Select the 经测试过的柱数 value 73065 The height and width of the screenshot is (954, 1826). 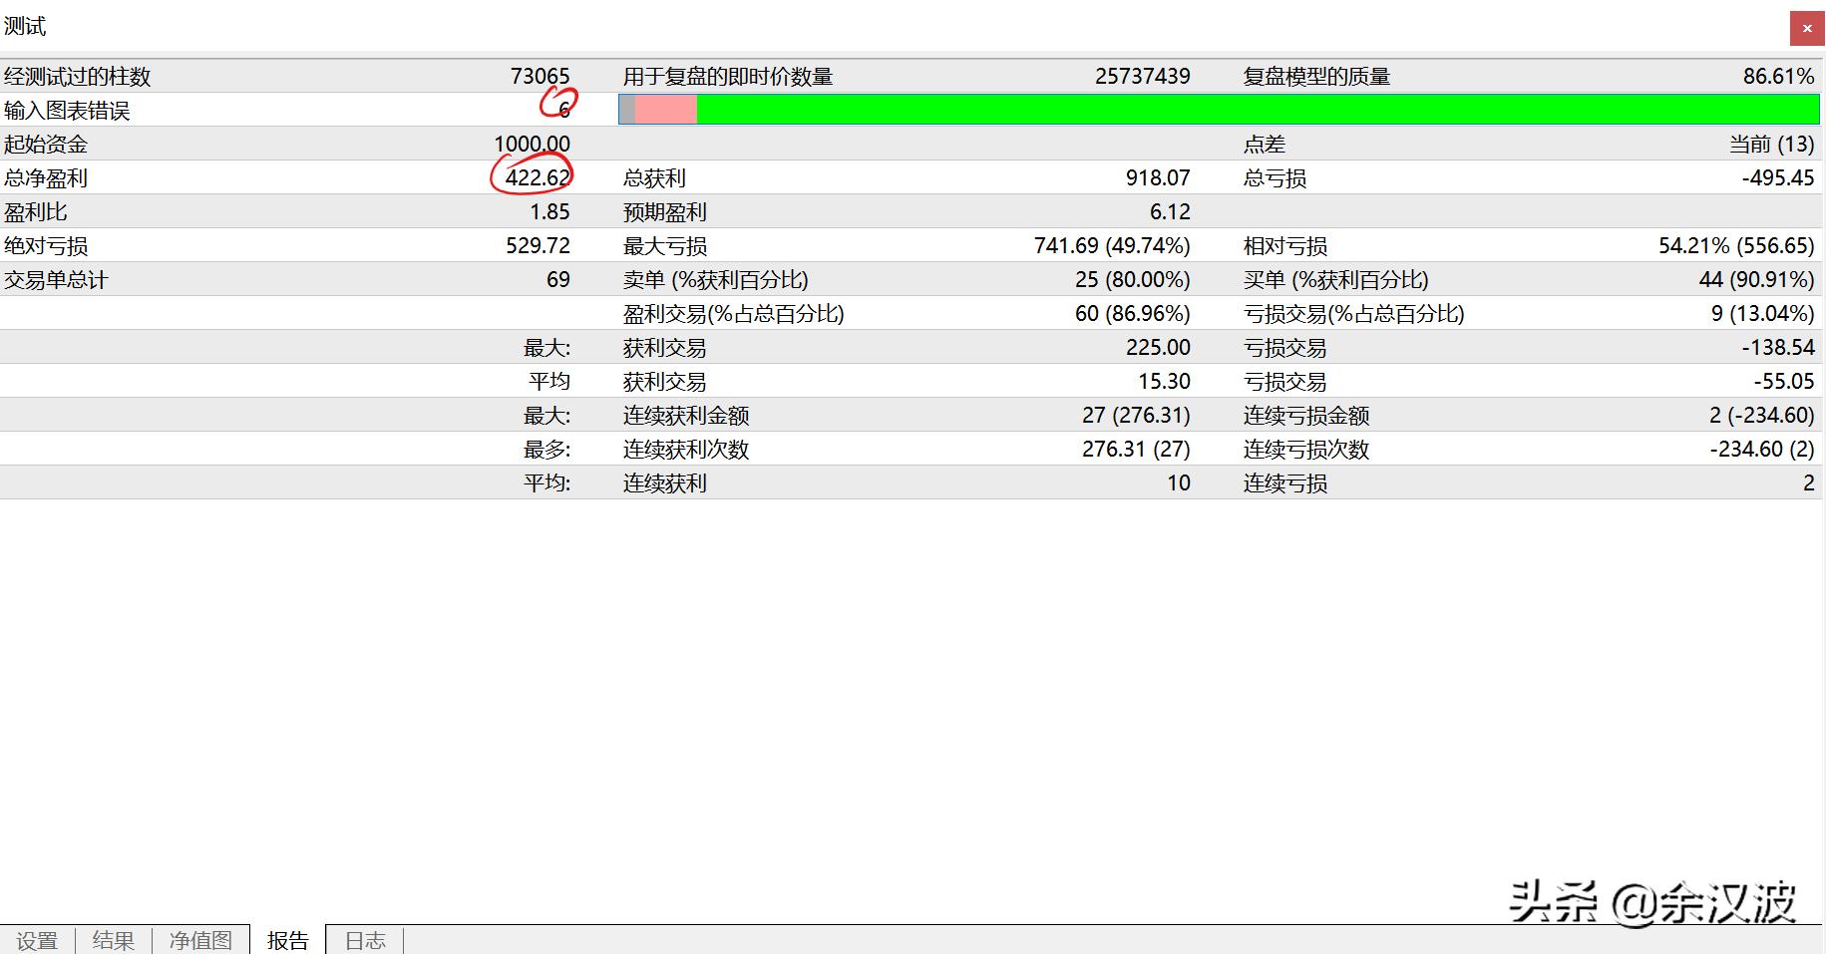[x=540, y=76]
